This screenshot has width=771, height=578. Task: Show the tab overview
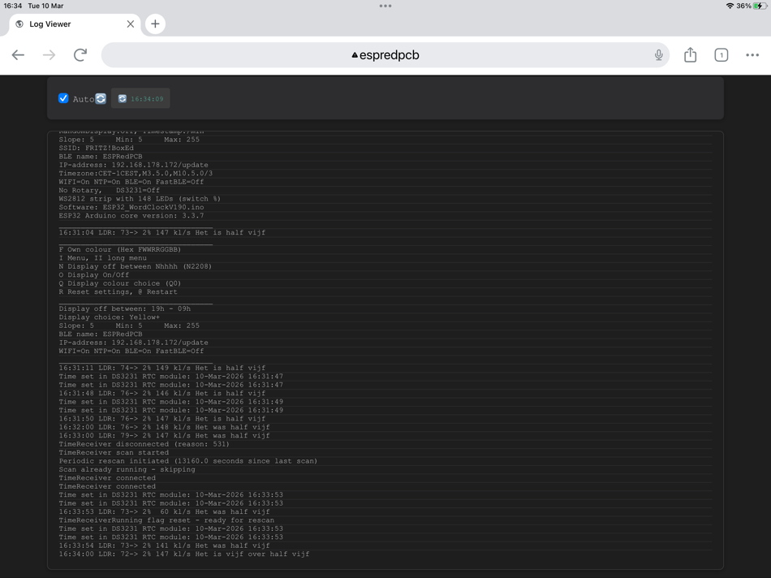(x=721, y=54)
